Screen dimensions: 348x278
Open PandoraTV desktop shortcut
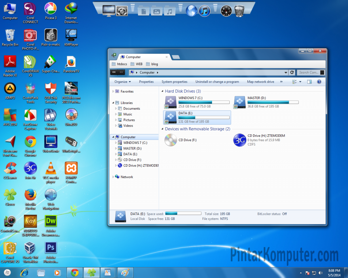pyautogui.click(x=71, y=64)
